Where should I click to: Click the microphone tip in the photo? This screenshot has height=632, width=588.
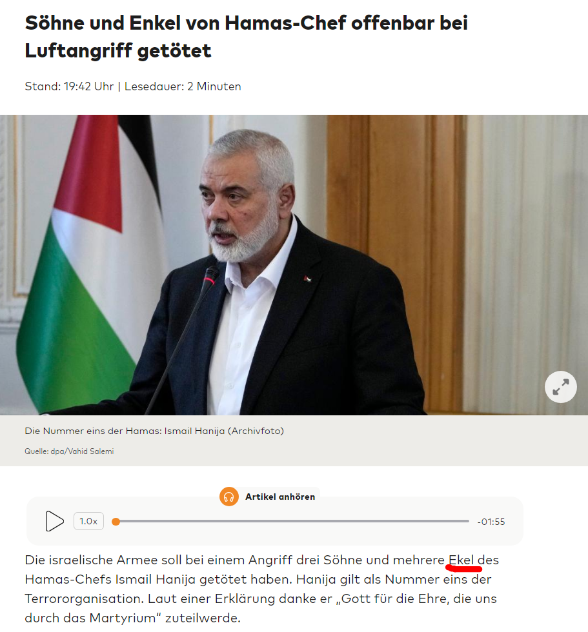[211, 275]
